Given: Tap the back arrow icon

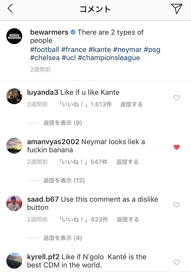Looking at the screenshot, I should click(x=10, y=9).
